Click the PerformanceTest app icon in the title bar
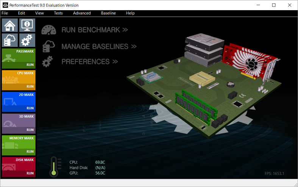The image size is (298, 187). coord(5,5)
